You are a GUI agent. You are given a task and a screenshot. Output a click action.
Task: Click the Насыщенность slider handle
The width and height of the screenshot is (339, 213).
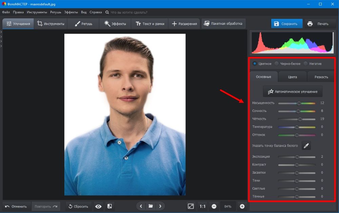[299, 103]
